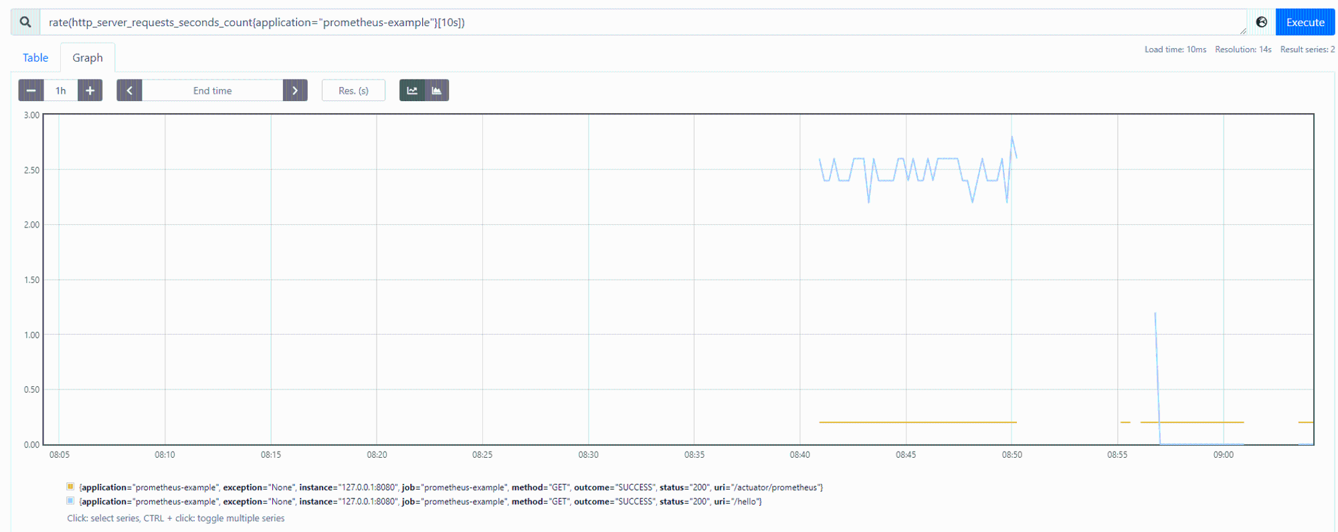This screenshot has height=532, width=1338.
Task: Click the search magnifier icon
Action: pos(25,22)
